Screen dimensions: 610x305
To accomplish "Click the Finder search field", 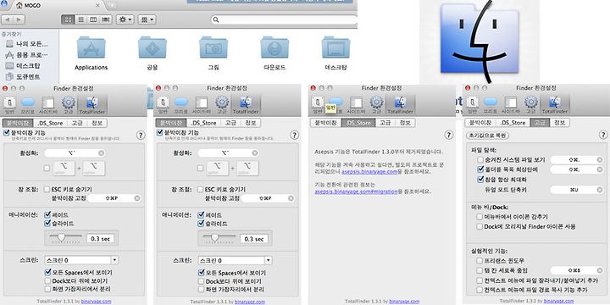I will (284, 19).
